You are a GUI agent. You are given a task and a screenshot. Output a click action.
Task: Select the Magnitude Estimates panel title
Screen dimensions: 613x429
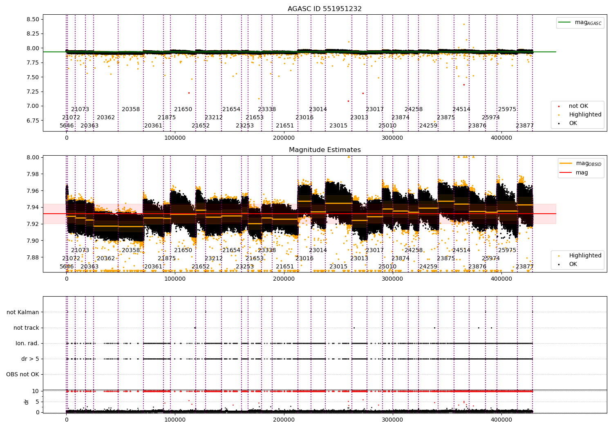click(324, 150)
